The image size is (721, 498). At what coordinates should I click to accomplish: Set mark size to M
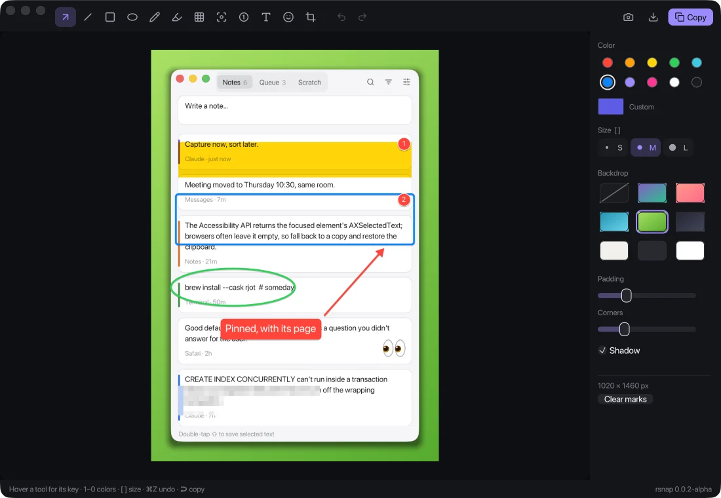click(646, 147)
